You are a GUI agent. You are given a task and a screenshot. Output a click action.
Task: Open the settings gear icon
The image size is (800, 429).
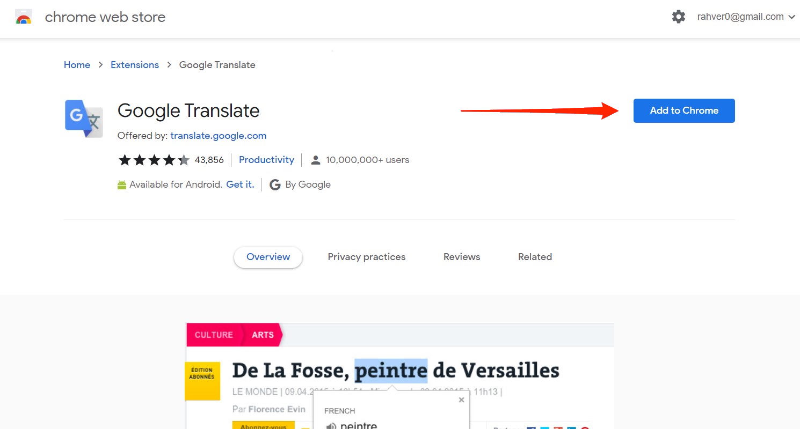679,17
